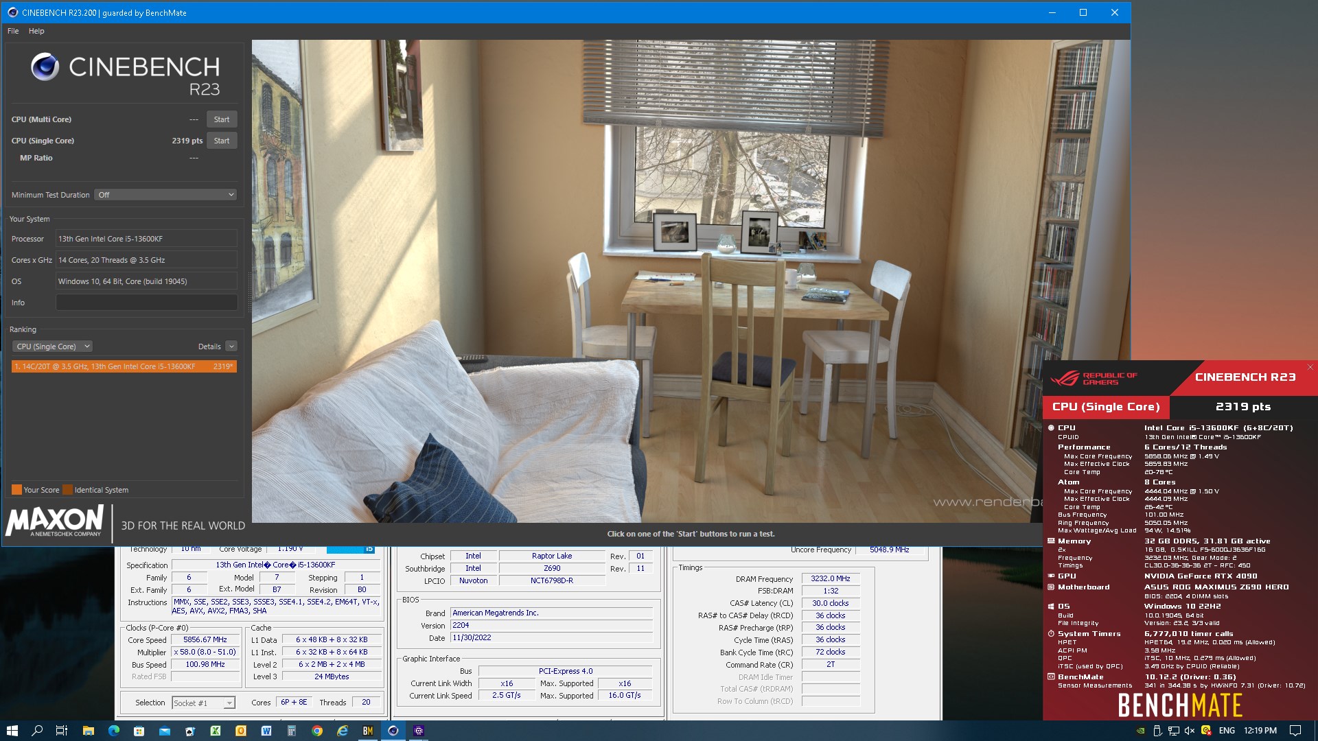This screenshot has height=741, width=1318.
Task: Open yellow tray icon with red X
Action: 1206,731
